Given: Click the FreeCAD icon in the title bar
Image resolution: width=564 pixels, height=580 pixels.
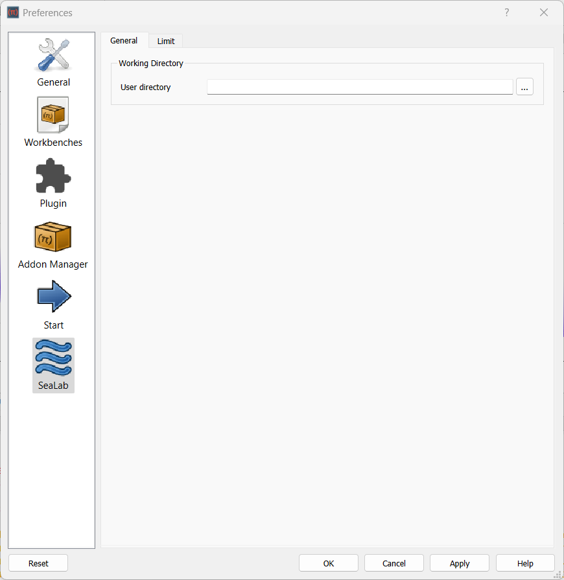Looking at the screenshot, I should [12, 12].
